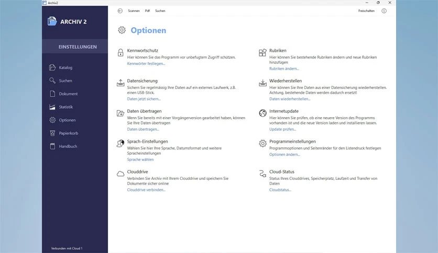Click the Sprache wählen link
Screen dimensions: 438x253
pos(140,159)
